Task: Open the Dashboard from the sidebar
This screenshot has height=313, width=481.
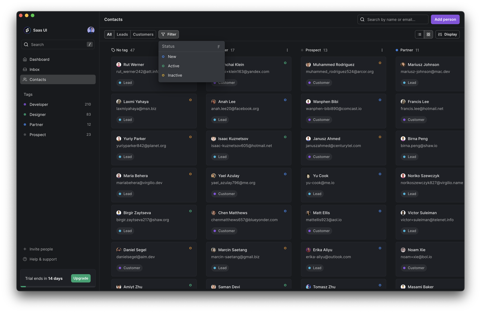Action: click(x=39, y=59)
